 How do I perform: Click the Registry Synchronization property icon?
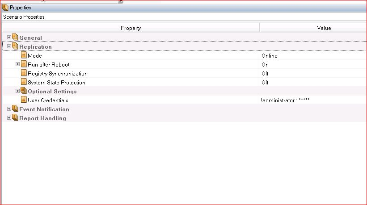coord(24,73)
